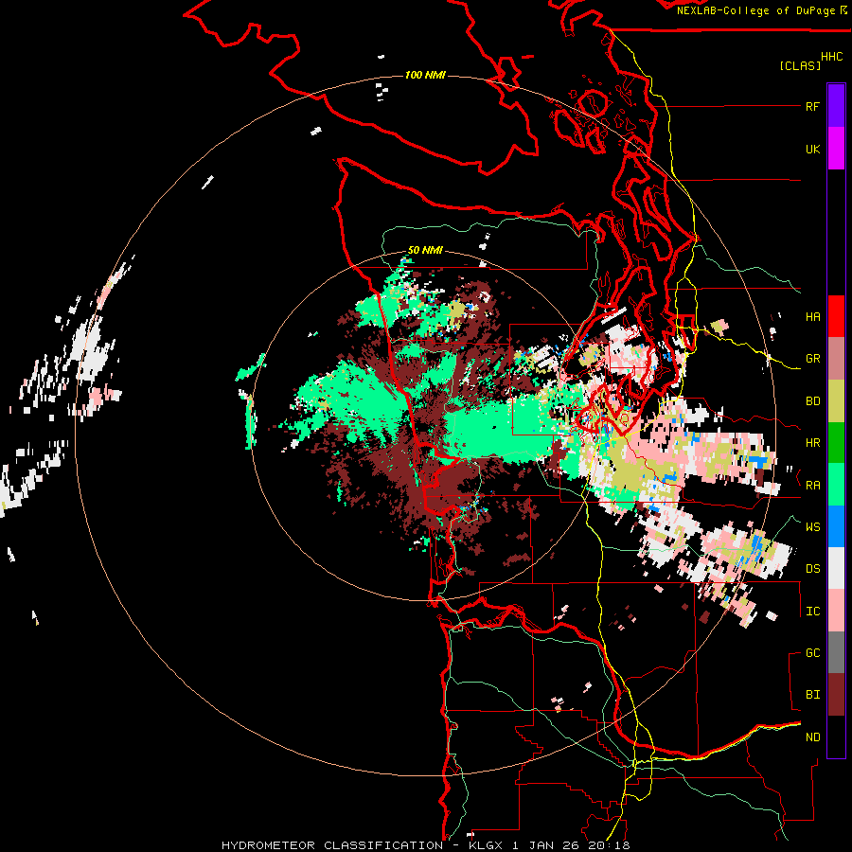Image resolution: width=852 pixels, height=852 pixels.
Task: Click the RA legend label
Action: coord(812,486)
